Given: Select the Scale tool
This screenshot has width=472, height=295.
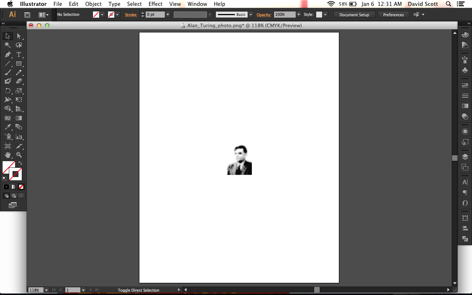Looking at the screenshot, I should (x=19, y=91).
